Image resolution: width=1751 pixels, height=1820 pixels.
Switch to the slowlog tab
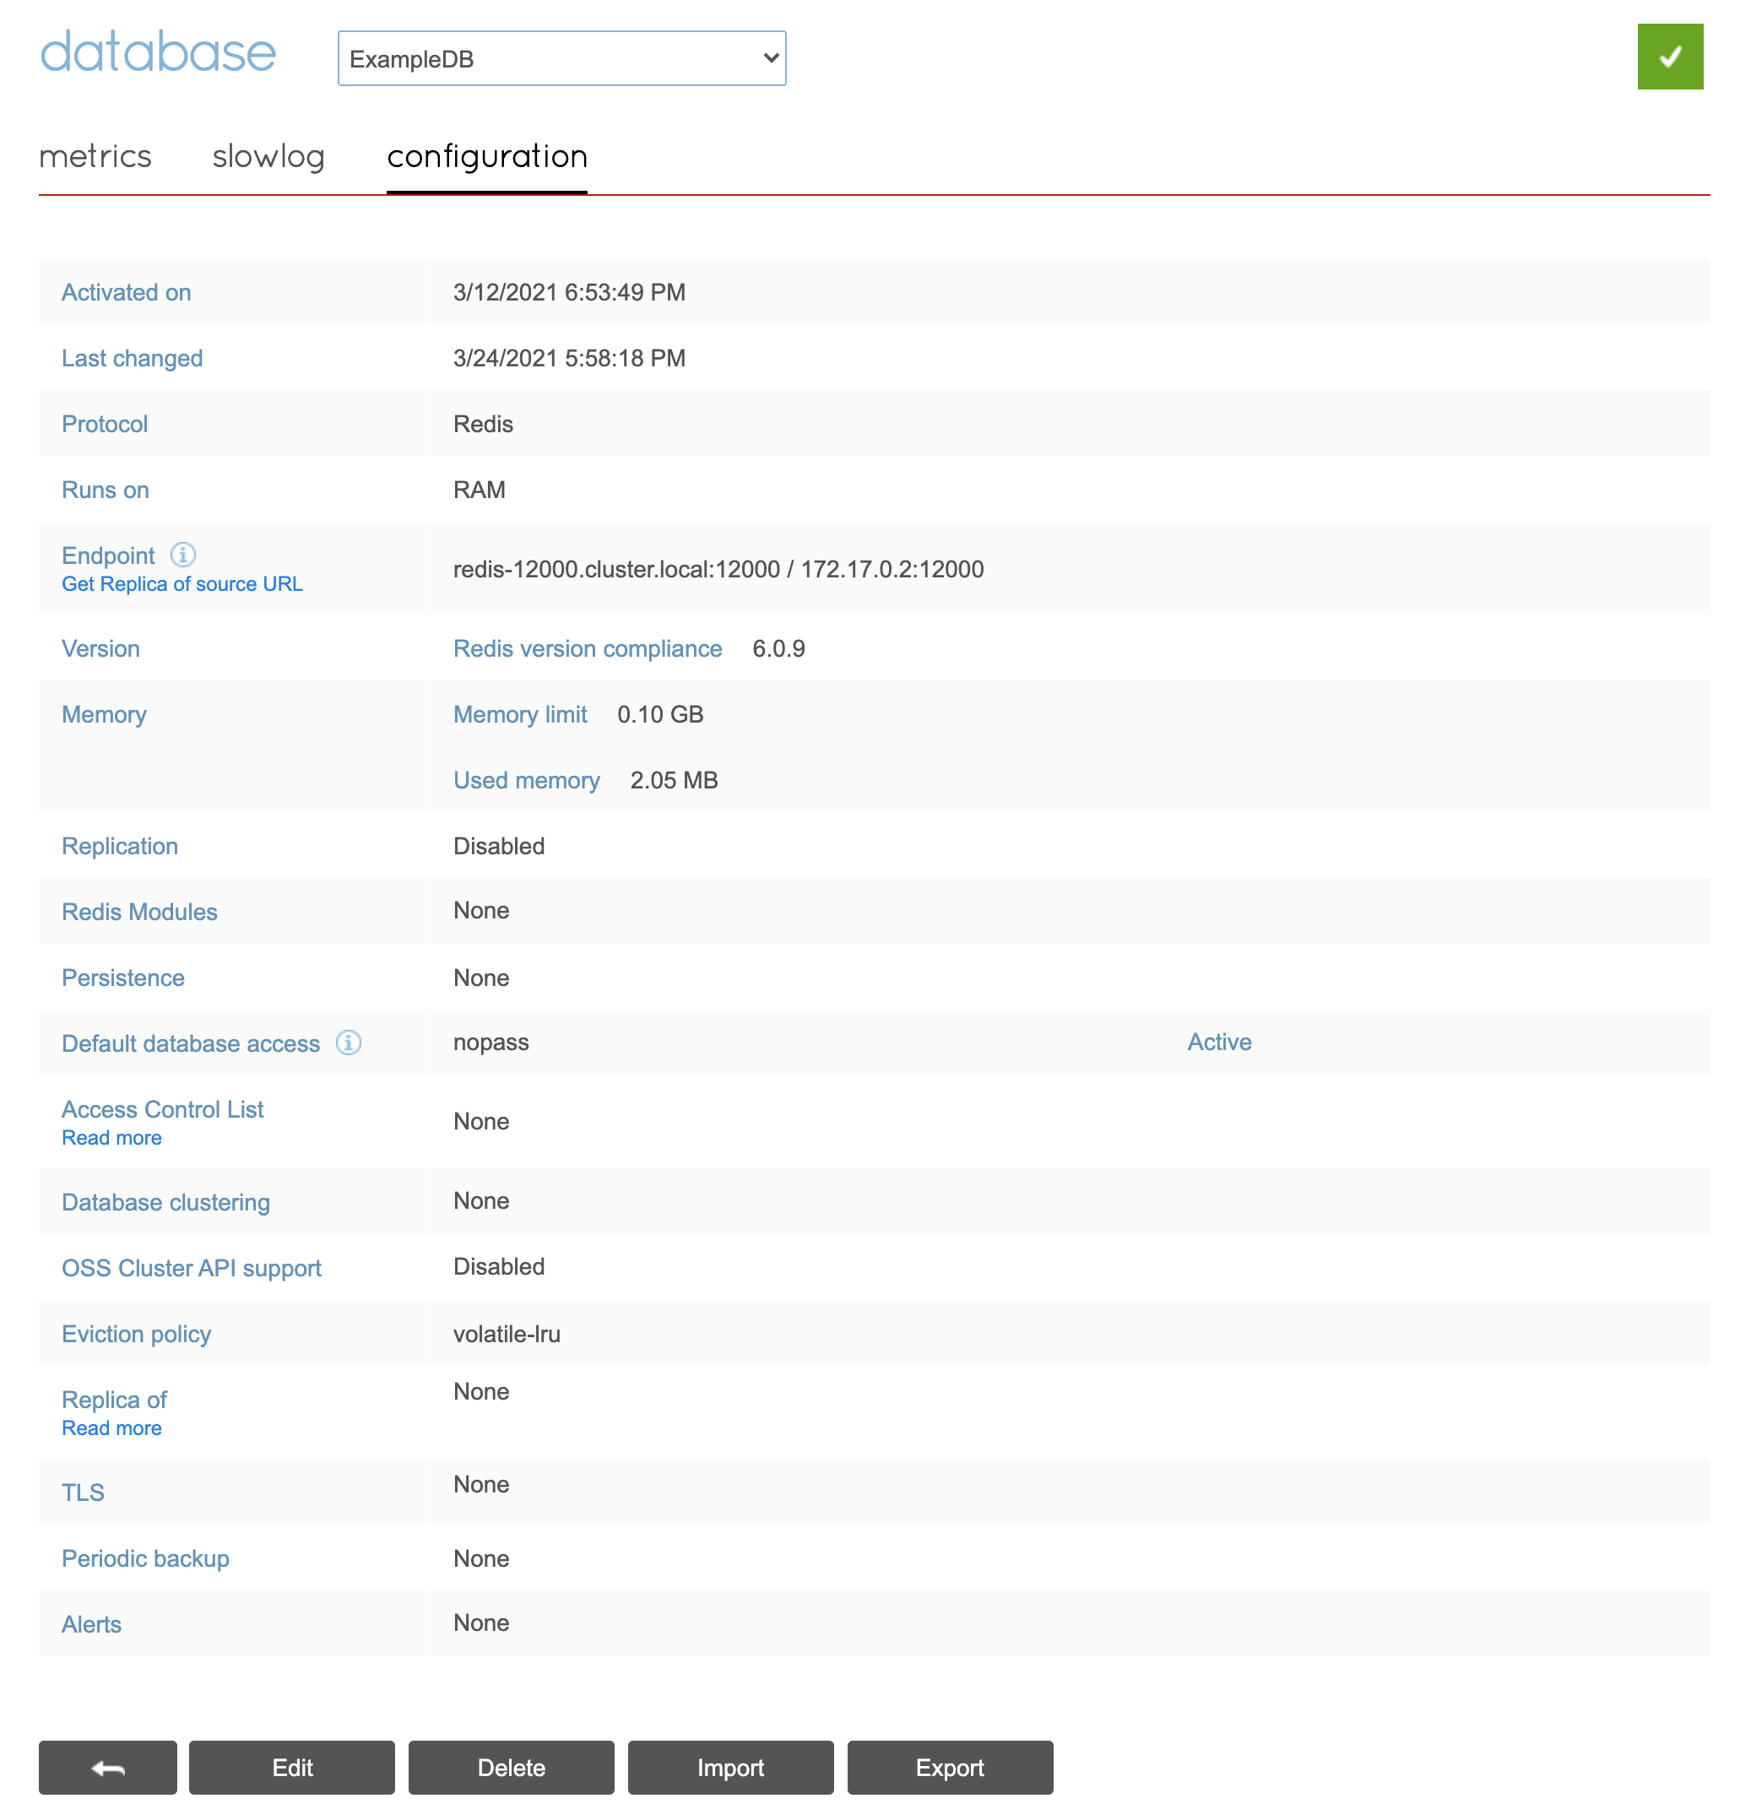click(x=268, y=156)
